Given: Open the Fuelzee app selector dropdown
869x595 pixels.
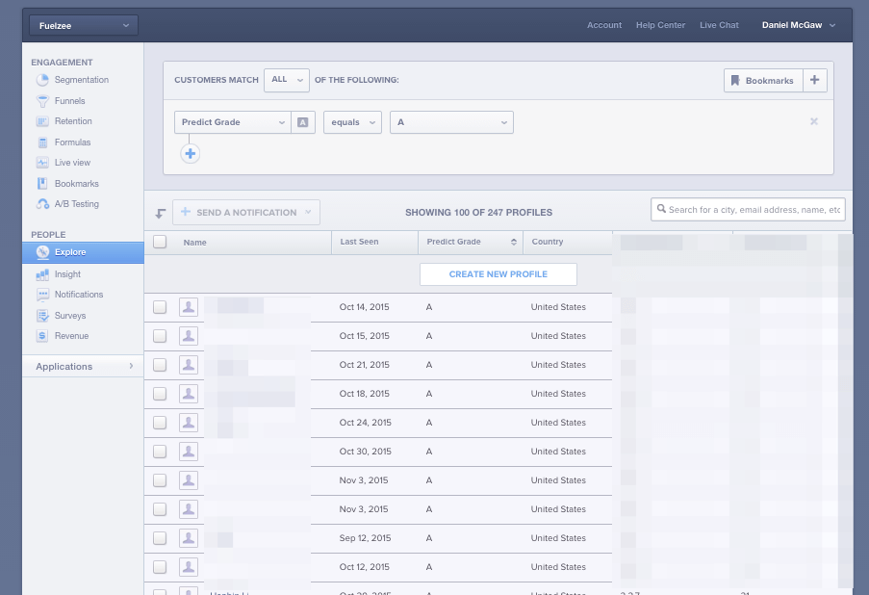Looking at the screenshot, I should [x=84, y=25].
